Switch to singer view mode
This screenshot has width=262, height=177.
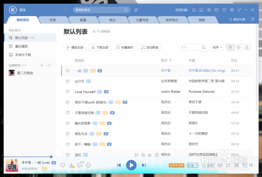pyautogui.click(x=247, y=47)
